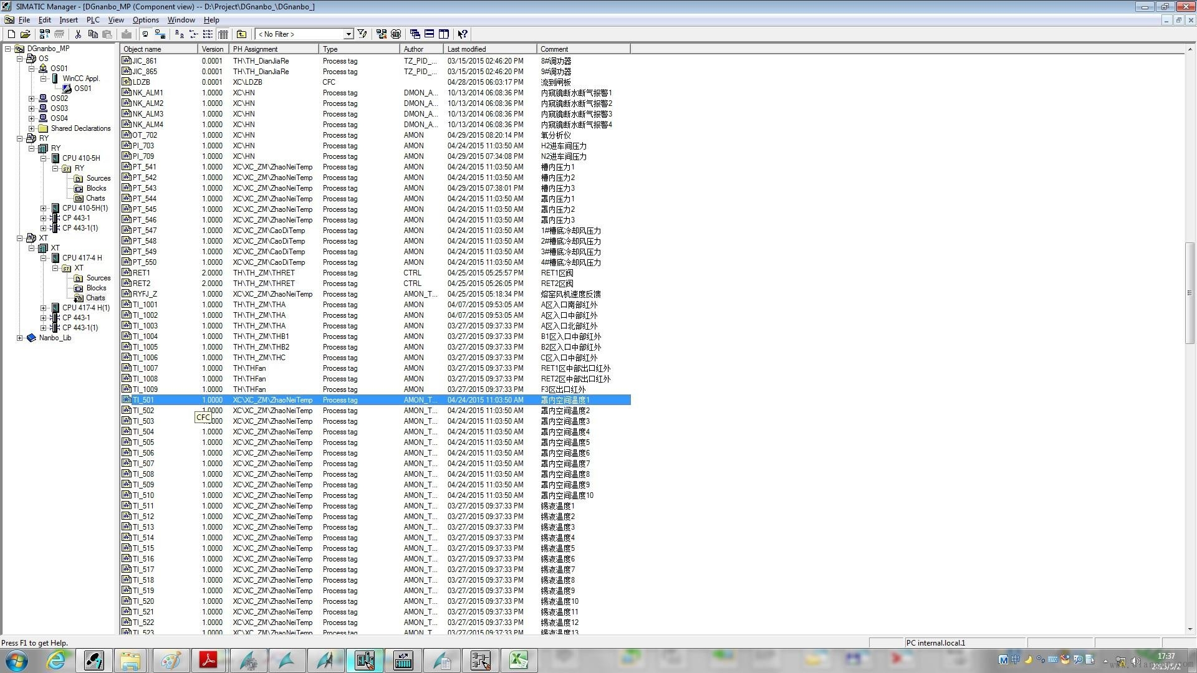Image resolution: width=1197 pixels, height=673 pixels.
Task: Select the LDZB chart row
Action: coord(375,82)
